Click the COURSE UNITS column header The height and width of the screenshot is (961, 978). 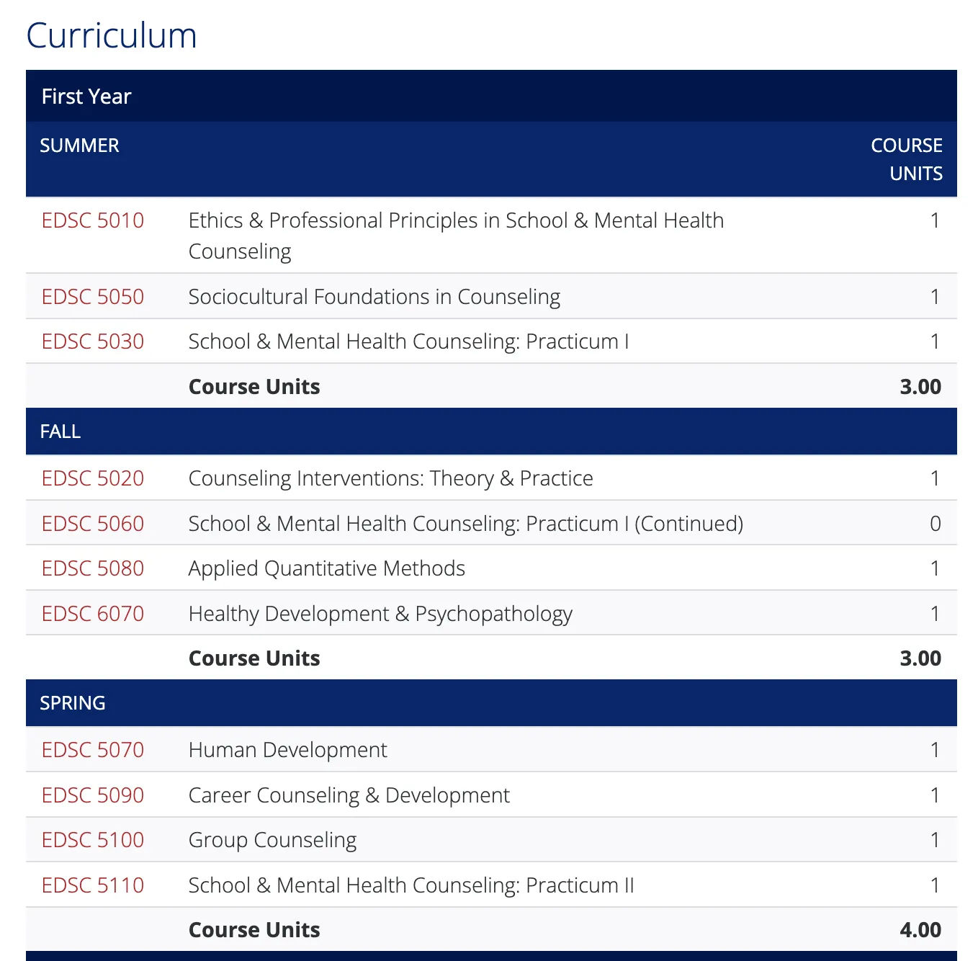point(906,159)
